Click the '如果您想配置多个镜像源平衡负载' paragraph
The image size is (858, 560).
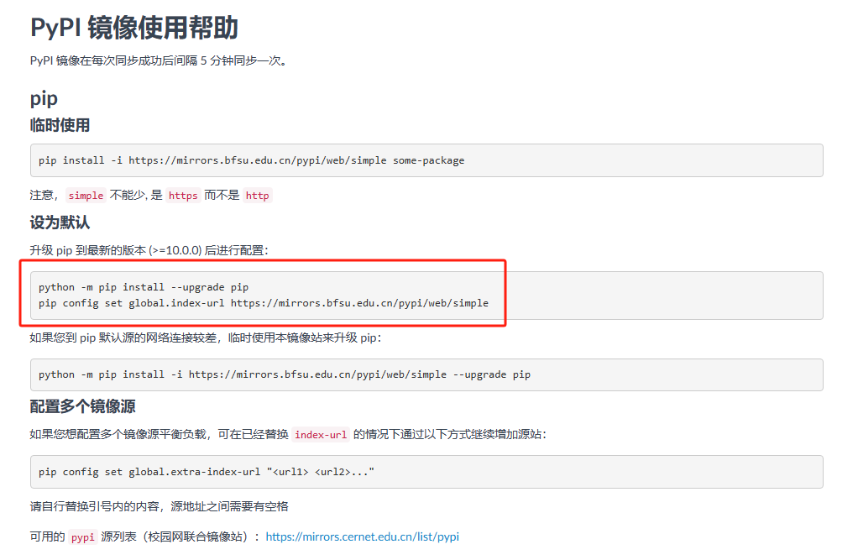(288, 434)
